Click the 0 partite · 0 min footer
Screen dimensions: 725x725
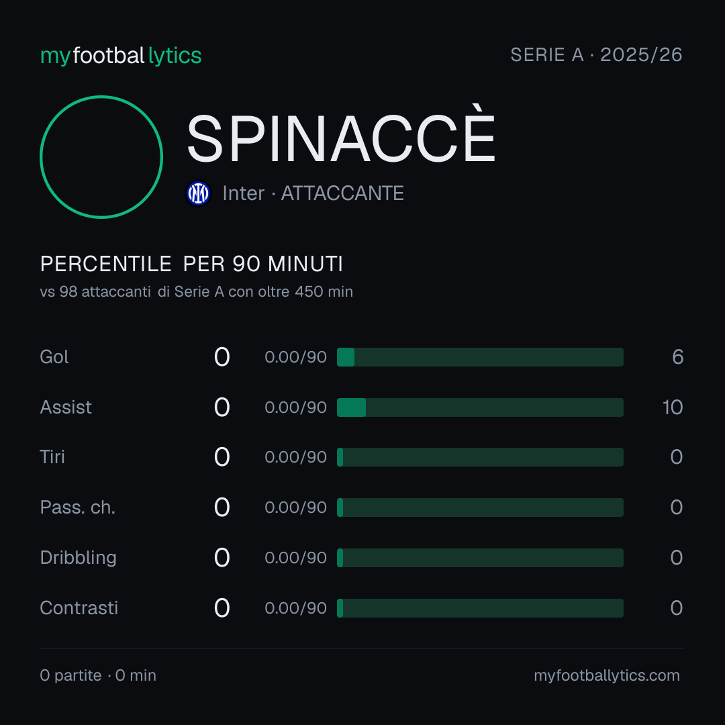point(98,675)
